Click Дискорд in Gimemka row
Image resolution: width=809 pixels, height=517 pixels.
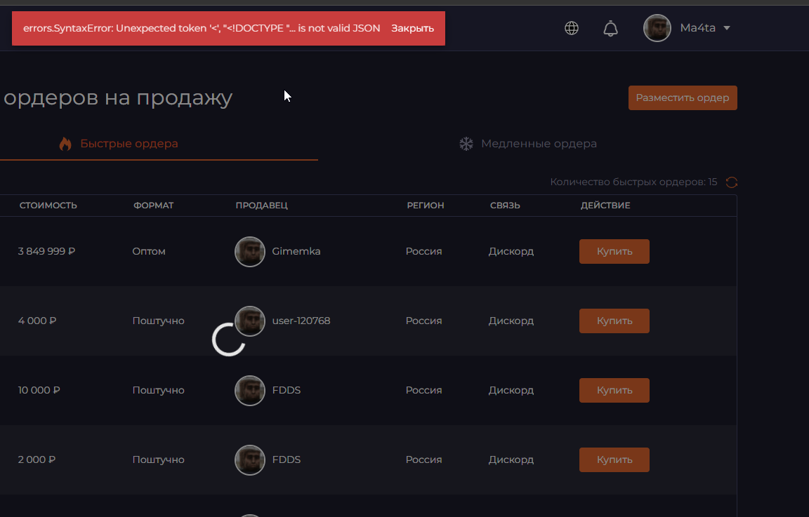tap(511, 252)
